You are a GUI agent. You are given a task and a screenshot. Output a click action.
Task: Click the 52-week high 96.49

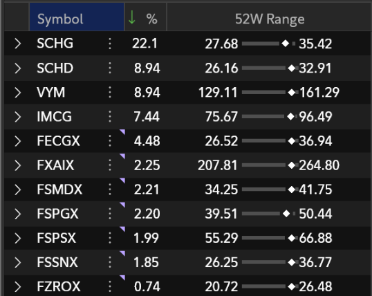tap(315, 117)
